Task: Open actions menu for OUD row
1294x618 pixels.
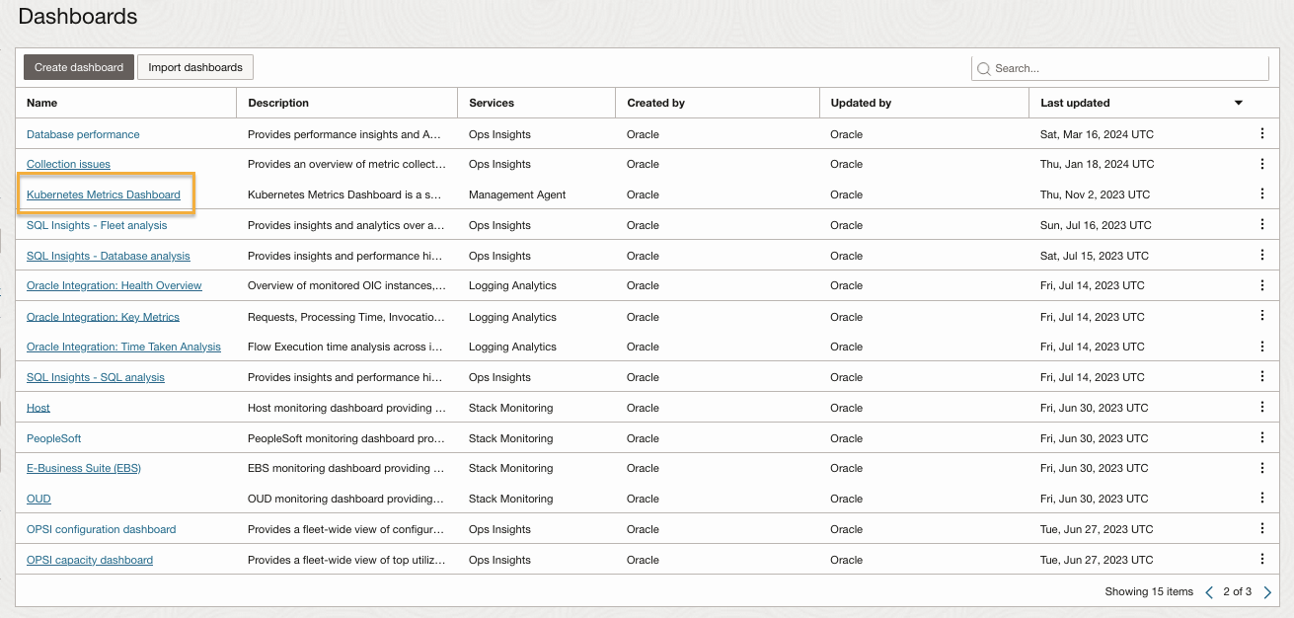Action: [x=1261, y=499]
